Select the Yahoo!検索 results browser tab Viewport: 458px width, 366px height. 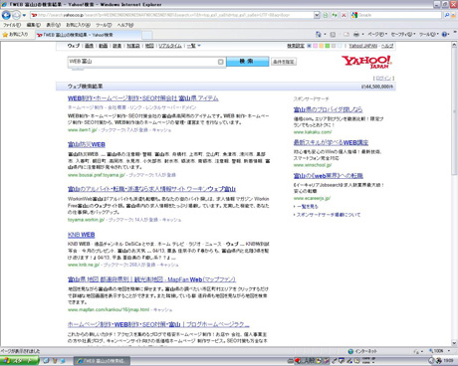(x=88, y=35)
